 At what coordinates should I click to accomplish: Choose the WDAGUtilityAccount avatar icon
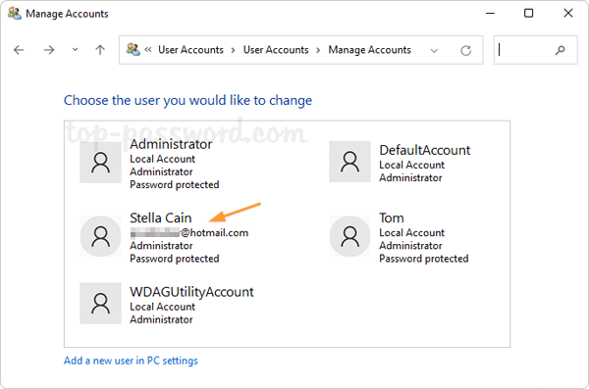[101, 303]
